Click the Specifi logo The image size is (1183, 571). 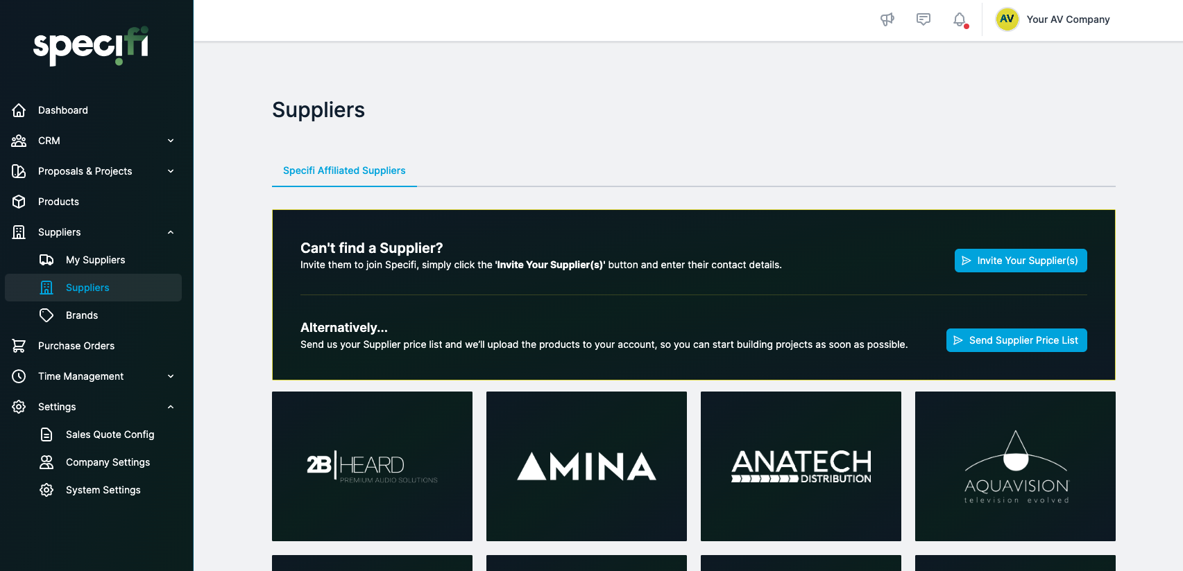(x=91, y=46)
